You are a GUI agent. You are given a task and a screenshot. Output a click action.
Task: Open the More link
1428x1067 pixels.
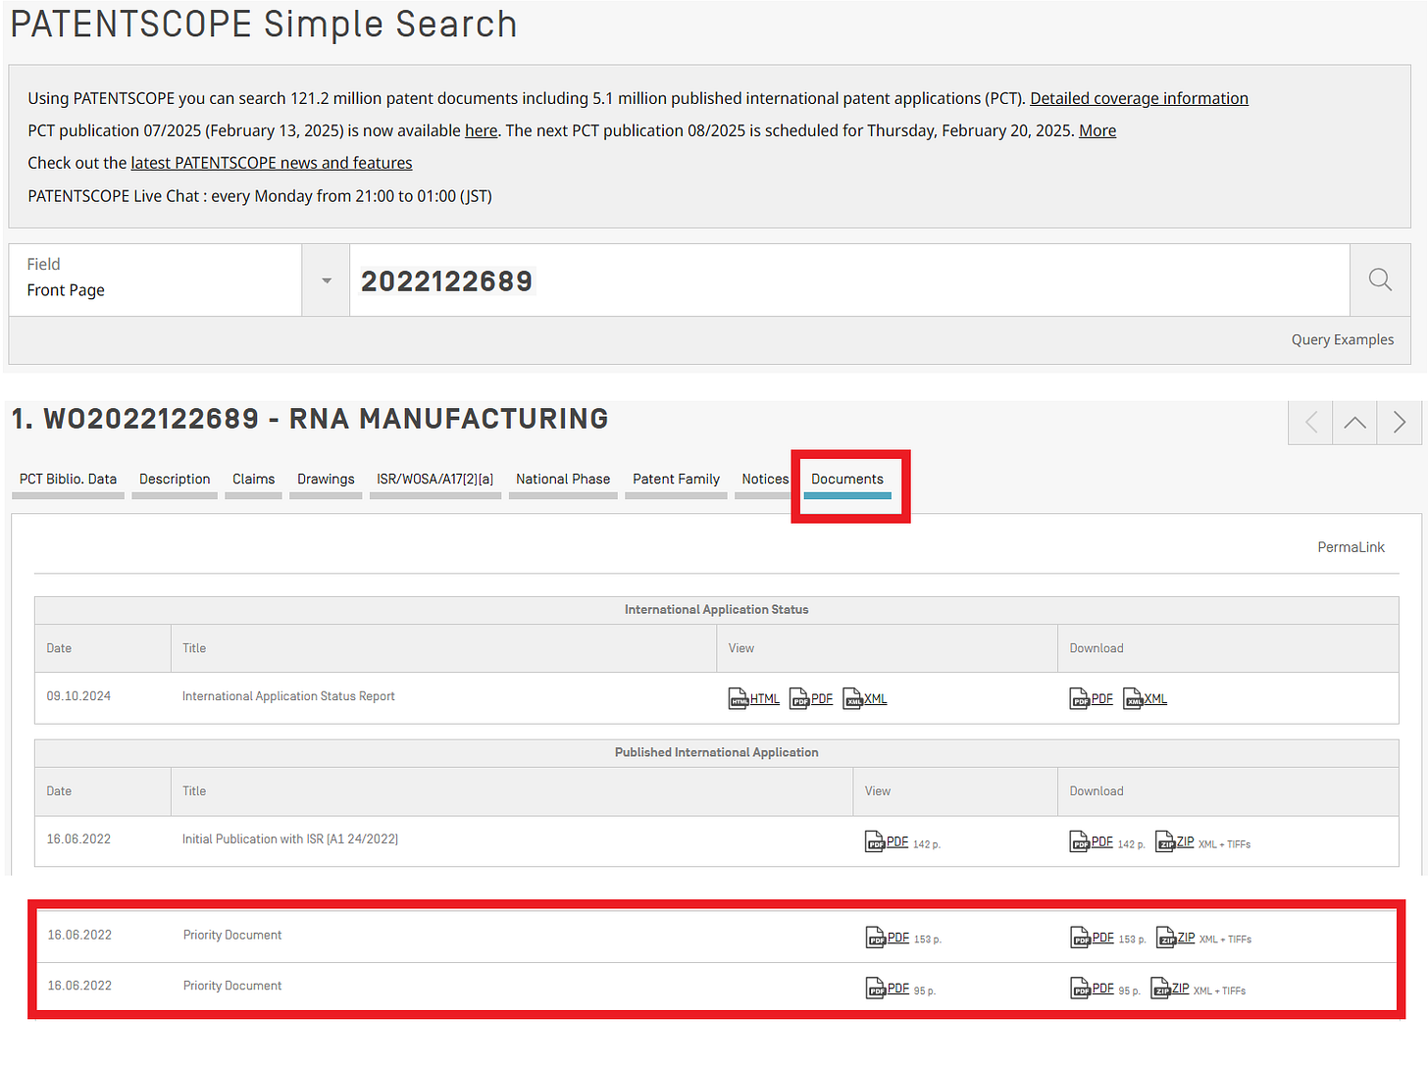click(1097, 130)
